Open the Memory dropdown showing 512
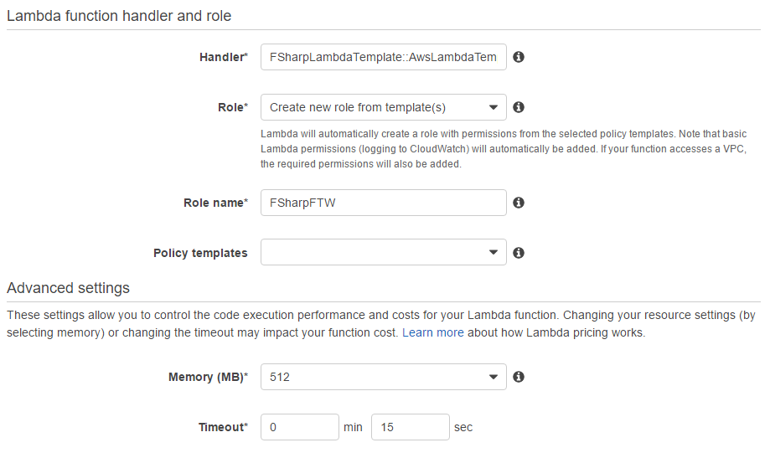 [x=383, y=377]
